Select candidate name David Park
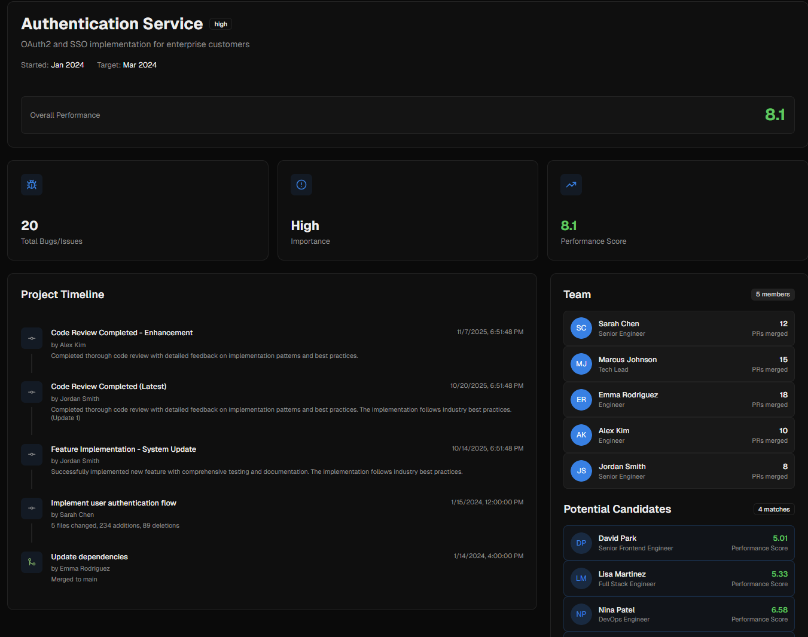Viewport: 808px width, 637px height. 617,538
